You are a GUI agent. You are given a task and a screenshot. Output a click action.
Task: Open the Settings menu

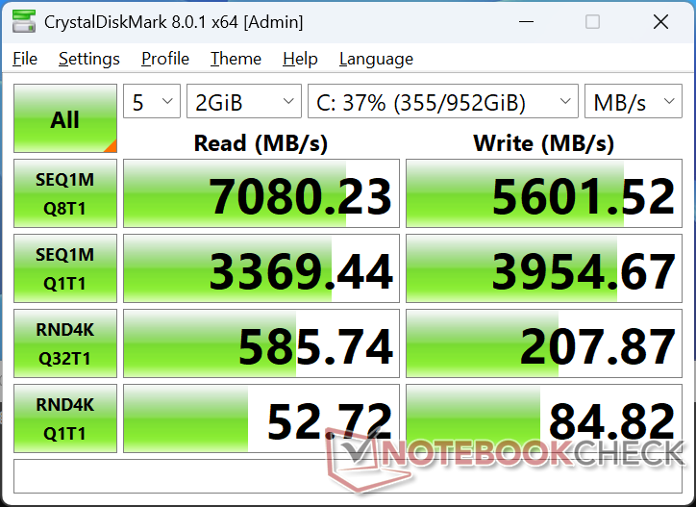click(89, 59)
